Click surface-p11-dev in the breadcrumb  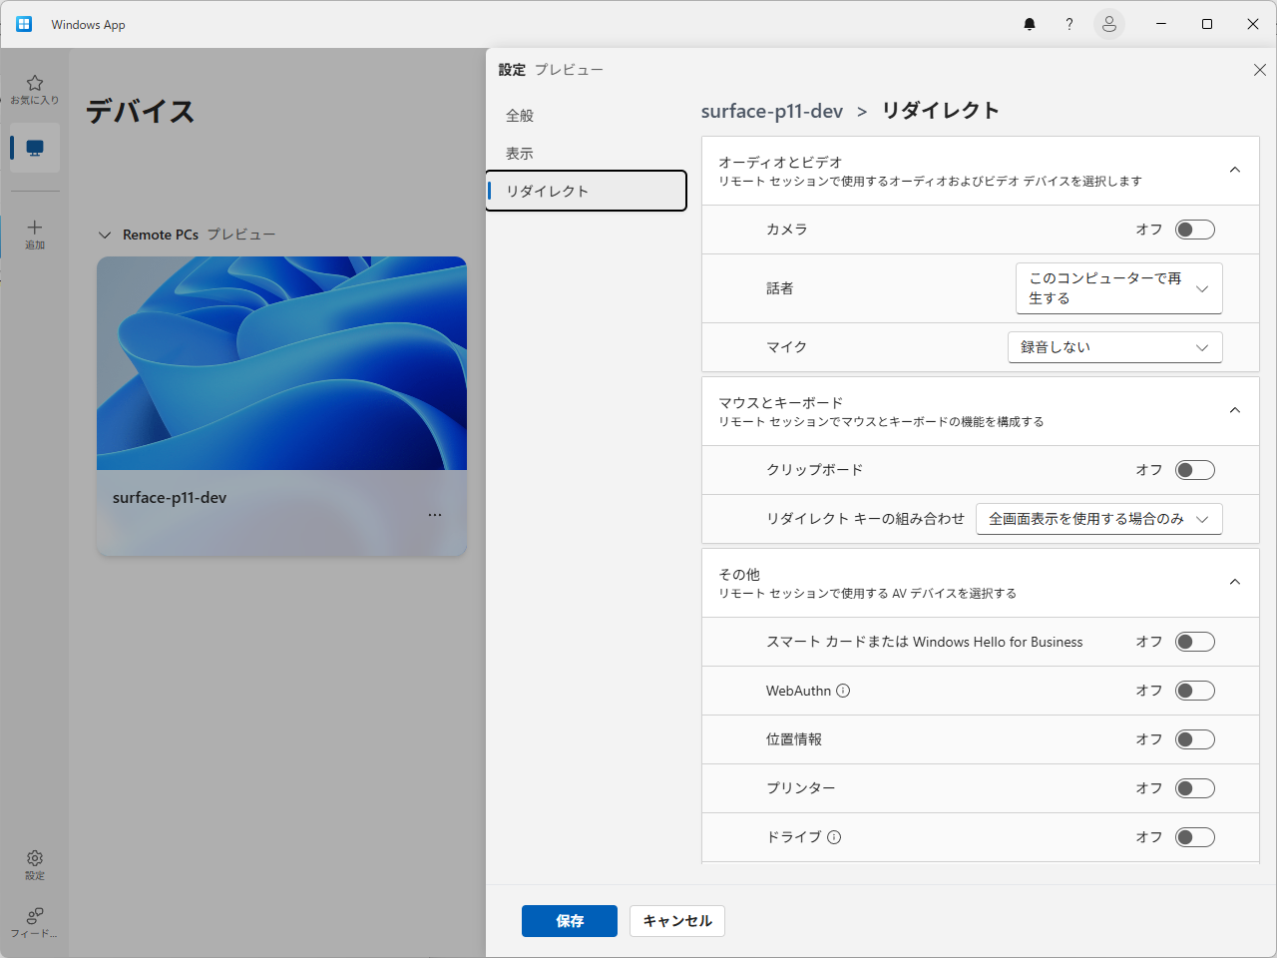point(772,111)
